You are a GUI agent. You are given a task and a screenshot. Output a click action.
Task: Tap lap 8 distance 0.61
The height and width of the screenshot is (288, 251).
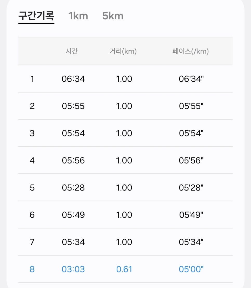click(x=124, y=269)
